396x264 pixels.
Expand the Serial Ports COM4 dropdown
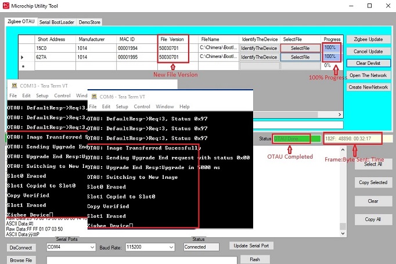(x=92, y=247)
